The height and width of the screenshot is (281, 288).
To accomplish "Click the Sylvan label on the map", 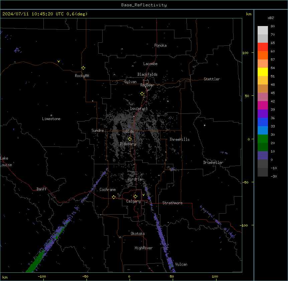I will click(130, 82).
